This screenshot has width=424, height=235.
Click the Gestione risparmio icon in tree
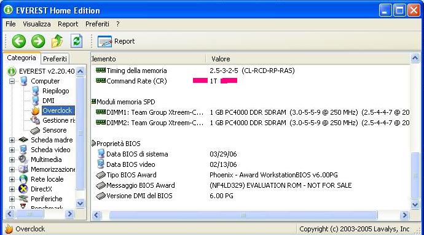36,120
